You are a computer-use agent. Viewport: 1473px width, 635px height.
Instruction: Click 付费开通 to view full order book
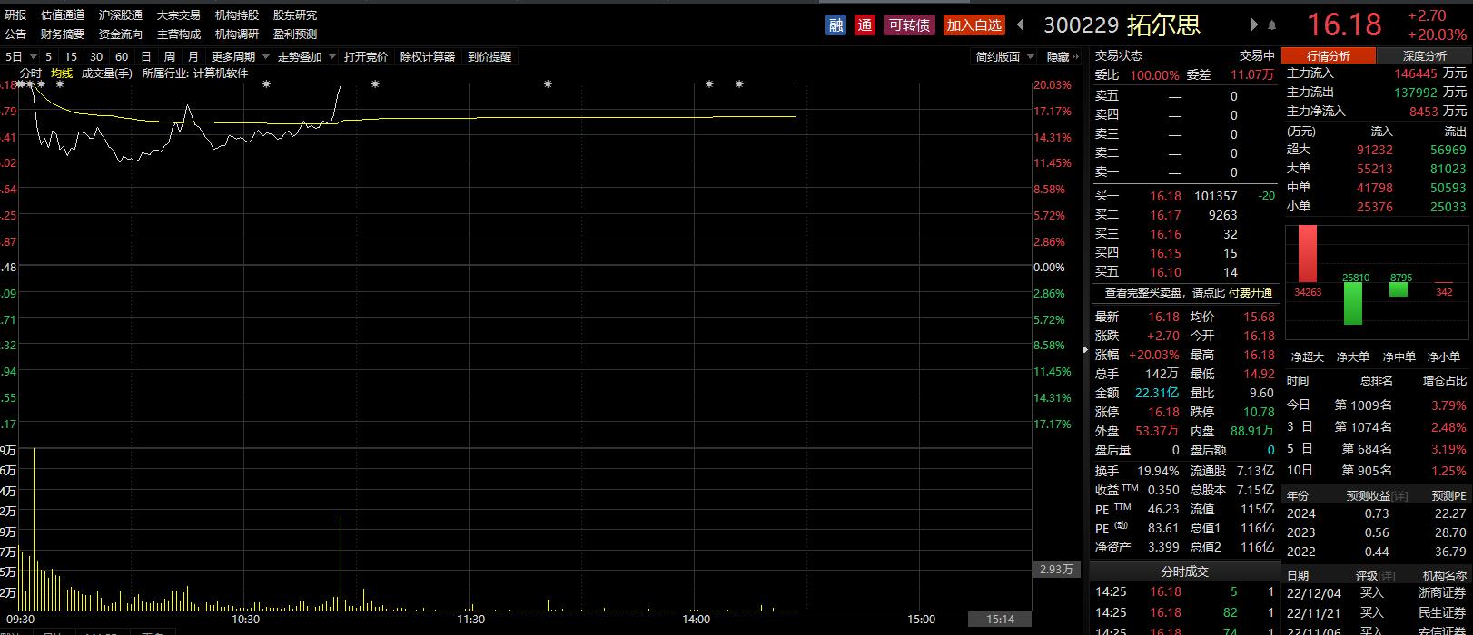pos(1252,293)
